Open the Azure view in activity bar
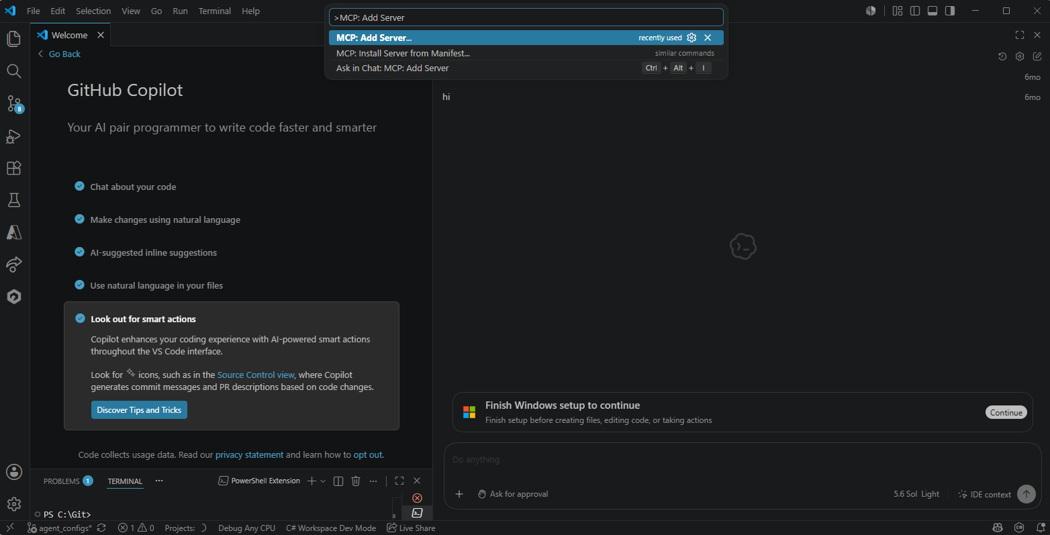1050x535 pixels. point(14,232)
